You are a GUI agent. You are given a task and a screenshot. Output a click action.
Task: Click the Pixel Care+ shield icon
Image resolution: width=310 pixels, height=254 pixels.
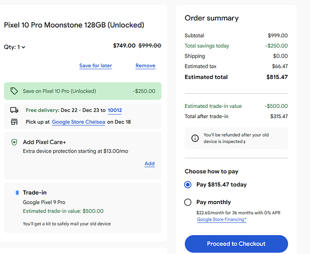point(14,142)
